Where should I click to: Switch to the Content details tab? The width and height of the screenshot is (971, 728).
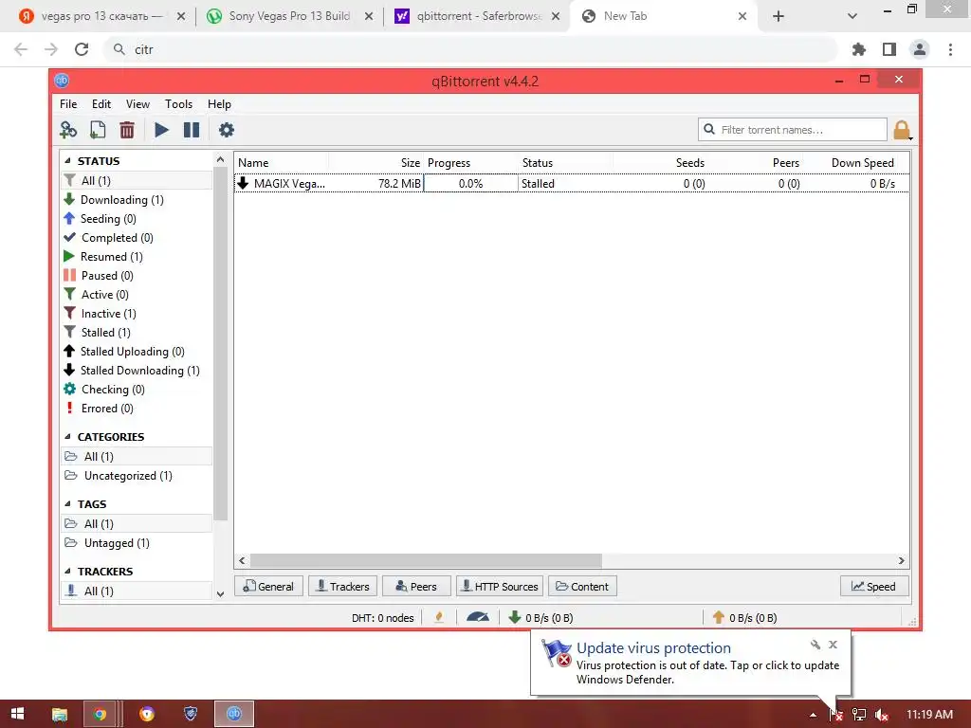click(582, 586)
